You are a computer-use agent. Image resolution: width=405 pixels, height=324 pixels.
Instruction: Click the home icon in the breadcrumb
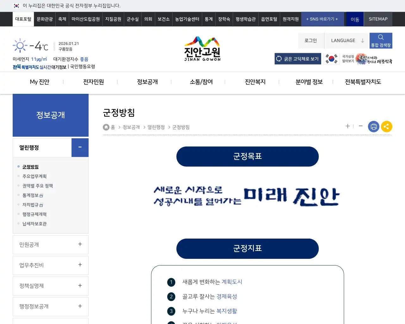click(106, 127)
